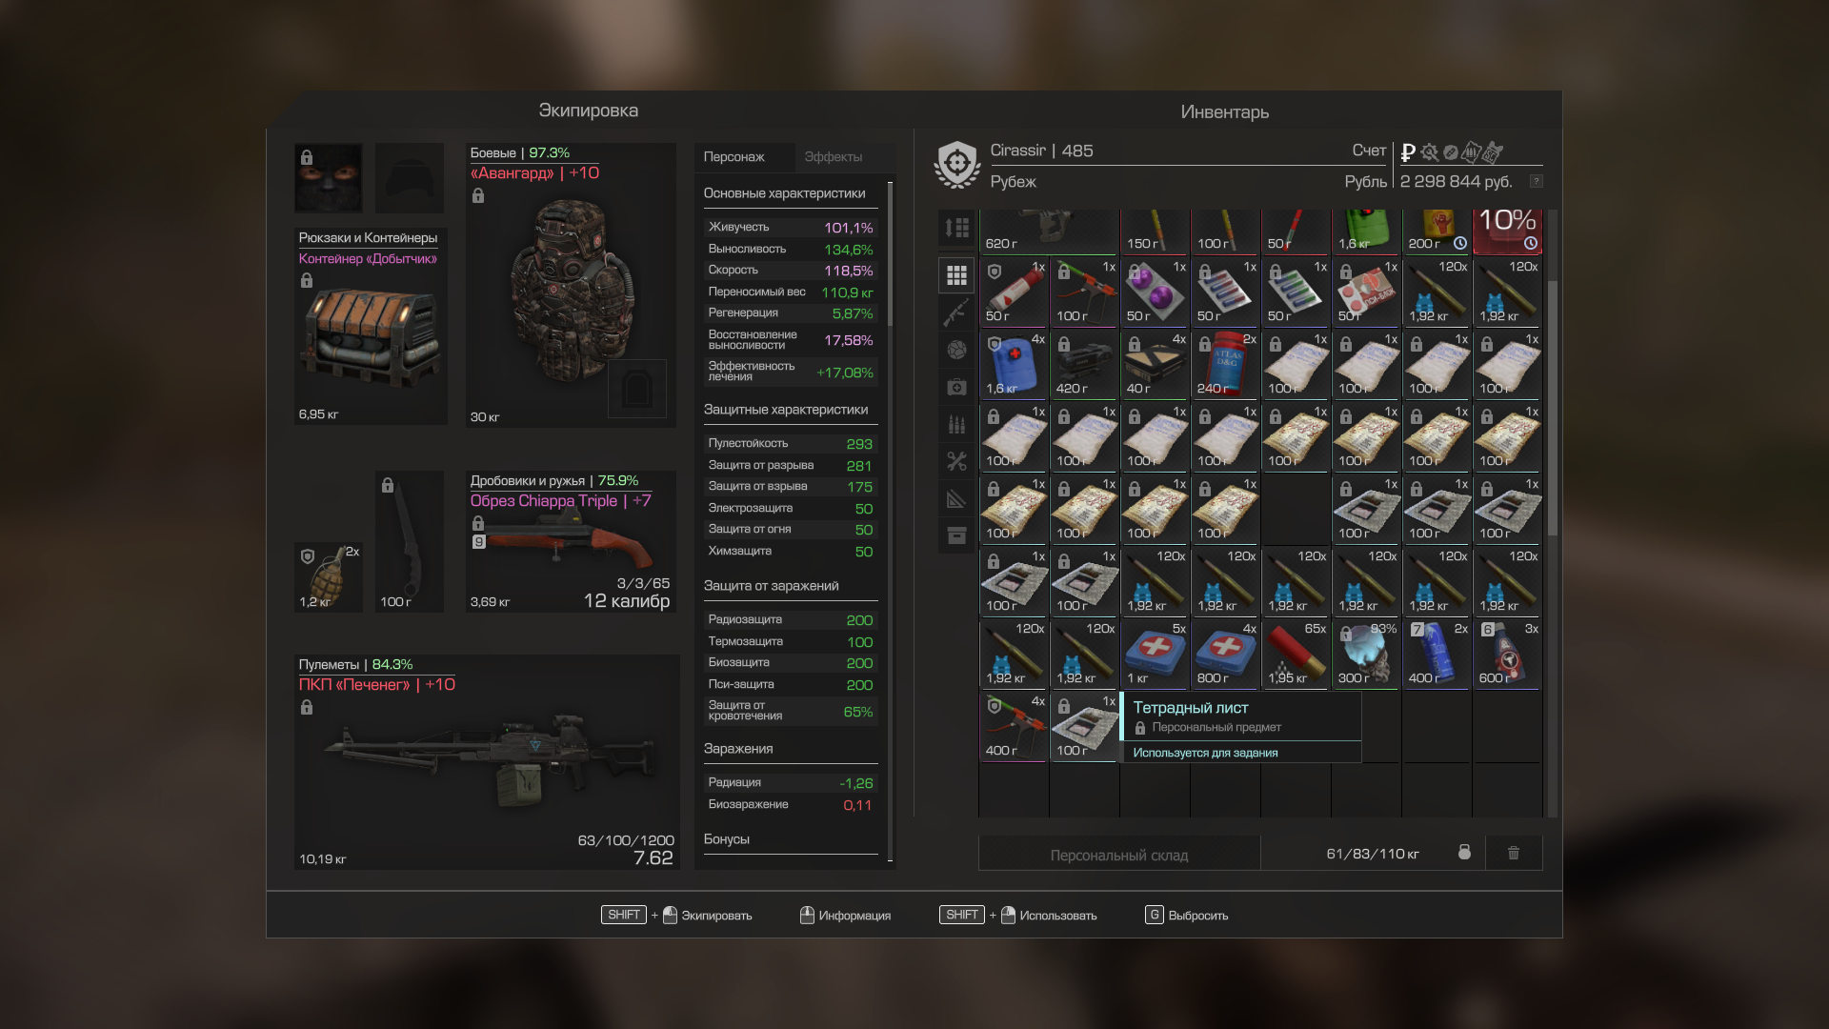Filter inventory by artifacts icon
The width and height of the screenshot is (1829, 1029).
click(x=956, y=350)
